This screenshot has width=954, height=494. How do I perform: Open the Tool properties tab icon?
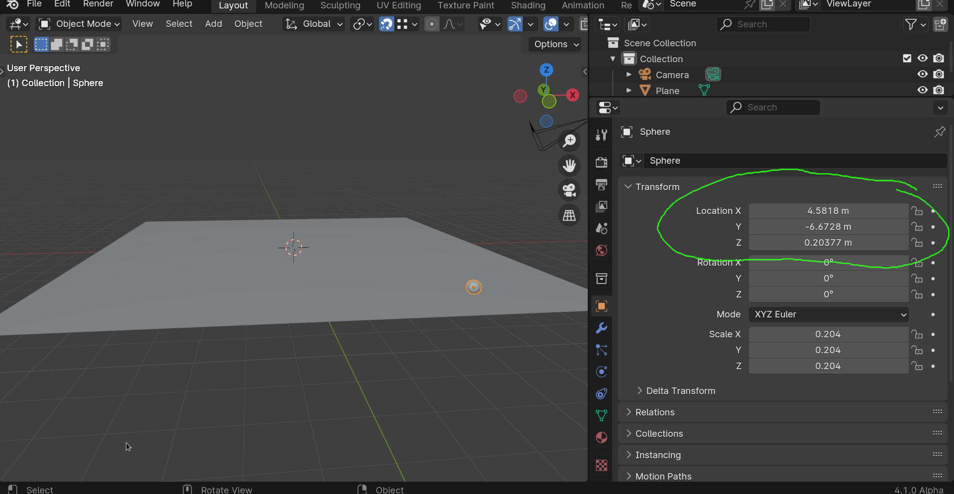(x=601, y=135)
